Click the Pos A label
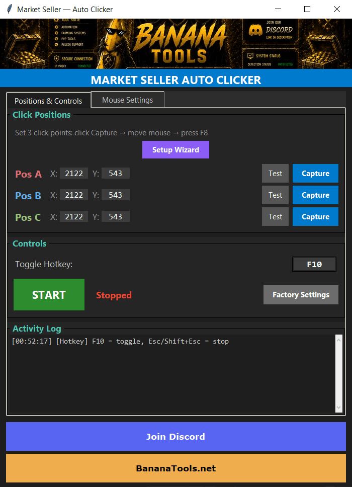 coord(29,174)
